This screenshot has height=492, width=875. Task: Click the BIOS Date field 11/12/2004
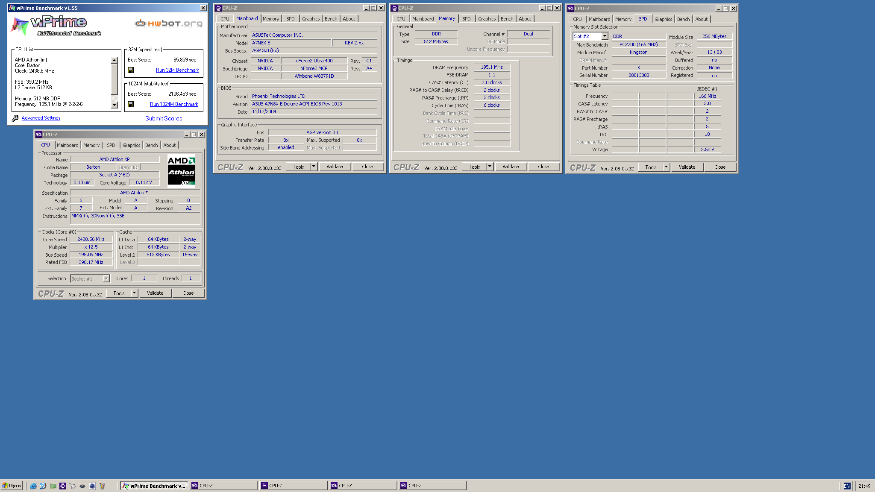(x=314, y=111)
